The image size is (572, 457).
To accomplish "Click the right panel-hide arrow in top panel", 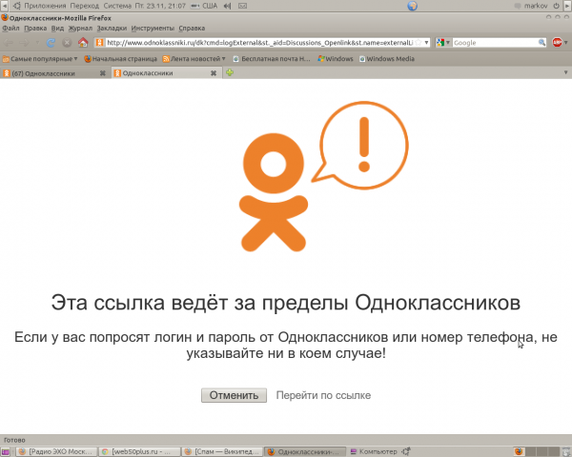I will [x=567, y=6].
